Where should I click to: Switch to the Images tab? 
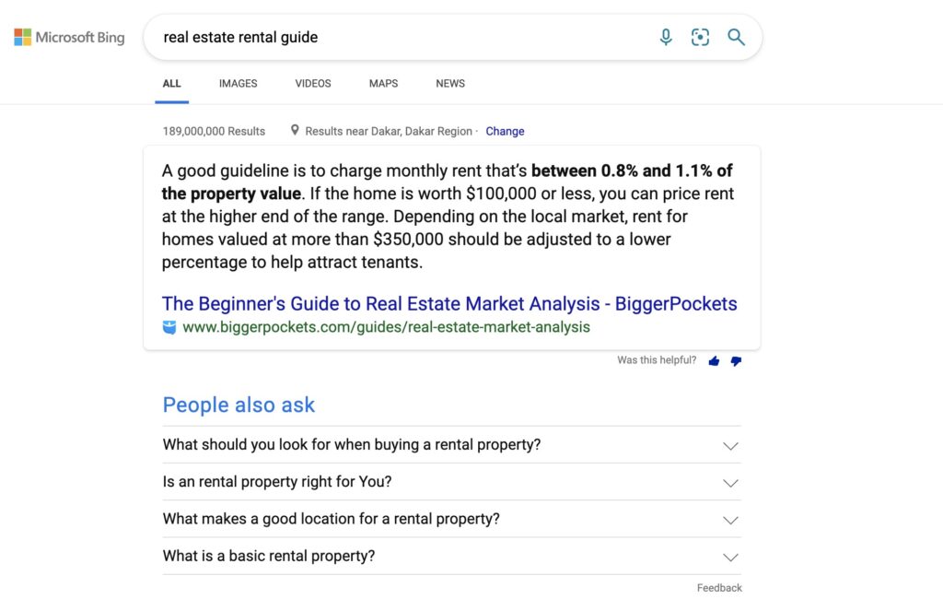pyautogui.click(x=239, y=84)
